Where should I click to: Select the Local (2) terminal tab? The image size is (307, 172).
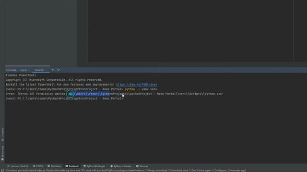tap(39, 70)
